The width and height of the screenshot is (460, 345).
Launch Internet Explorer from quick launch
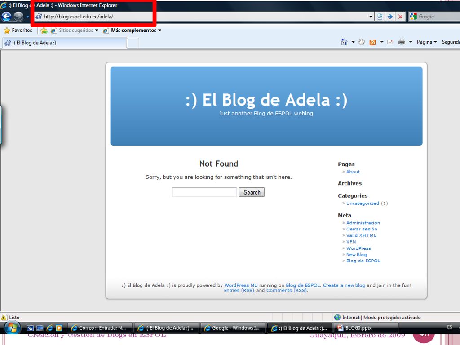49,328
